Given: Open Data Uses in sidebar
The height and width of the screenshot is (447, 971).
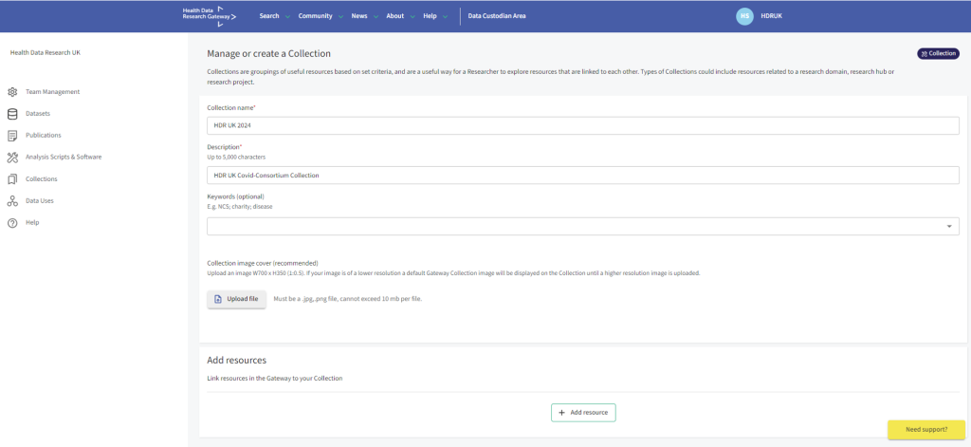Looking at the screenshot, I should coord(40,201).
